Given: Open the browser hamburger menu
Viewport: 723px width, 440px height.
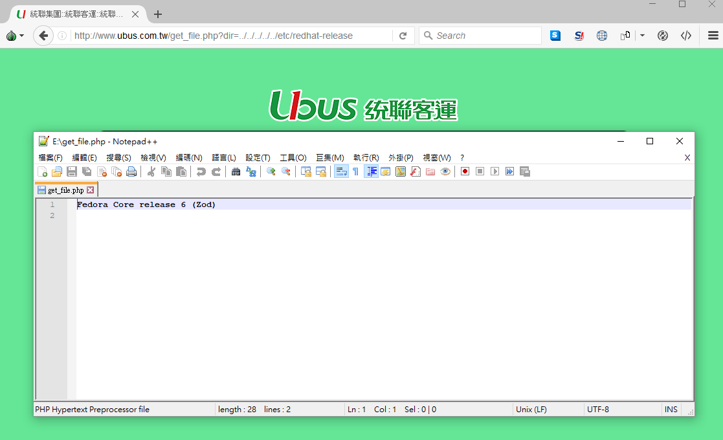Looking at the screenshot, I should 713,36.
